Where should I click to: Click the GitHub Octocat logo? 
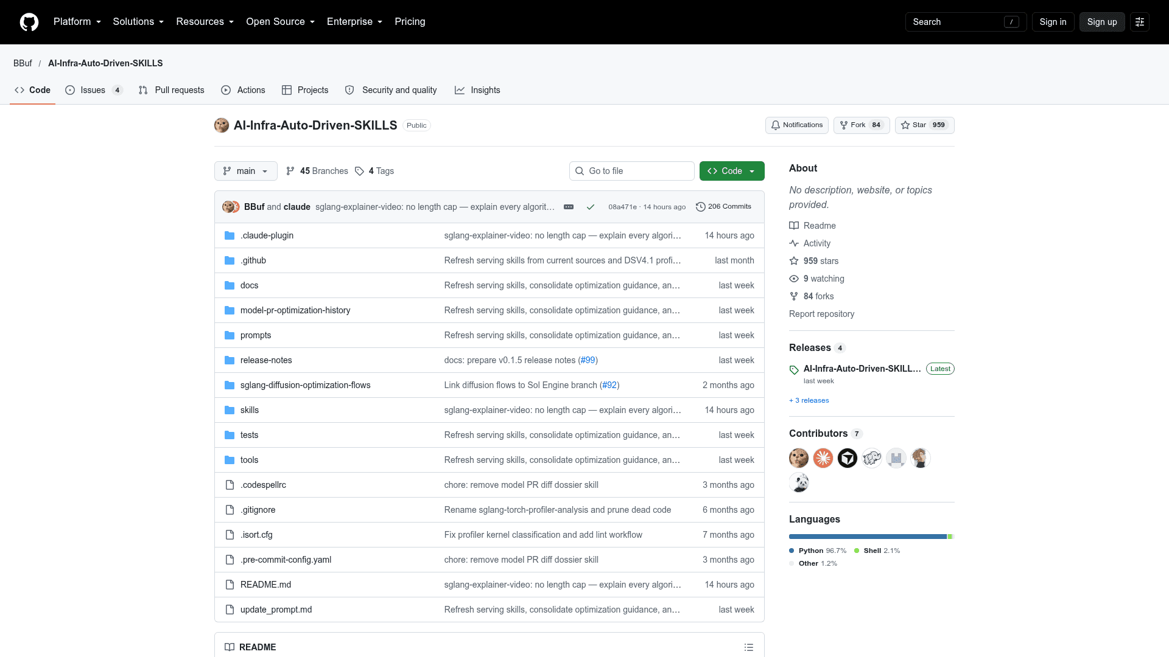coord(29,22)
